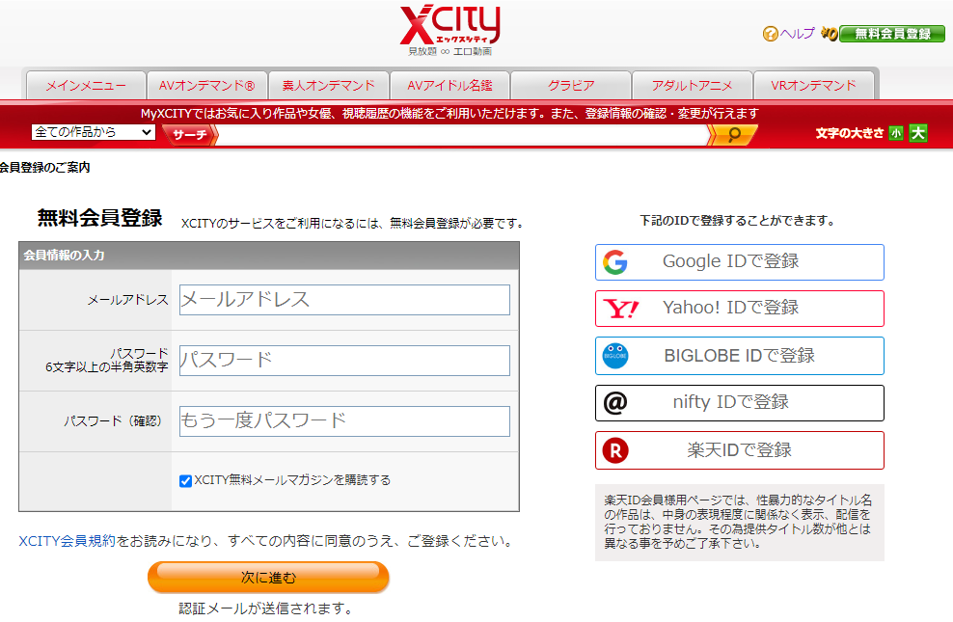This screenshot has width=953, height=622.
Task: Set text size to large (大)
Action: pyautogui.click(x=917, y=133)
